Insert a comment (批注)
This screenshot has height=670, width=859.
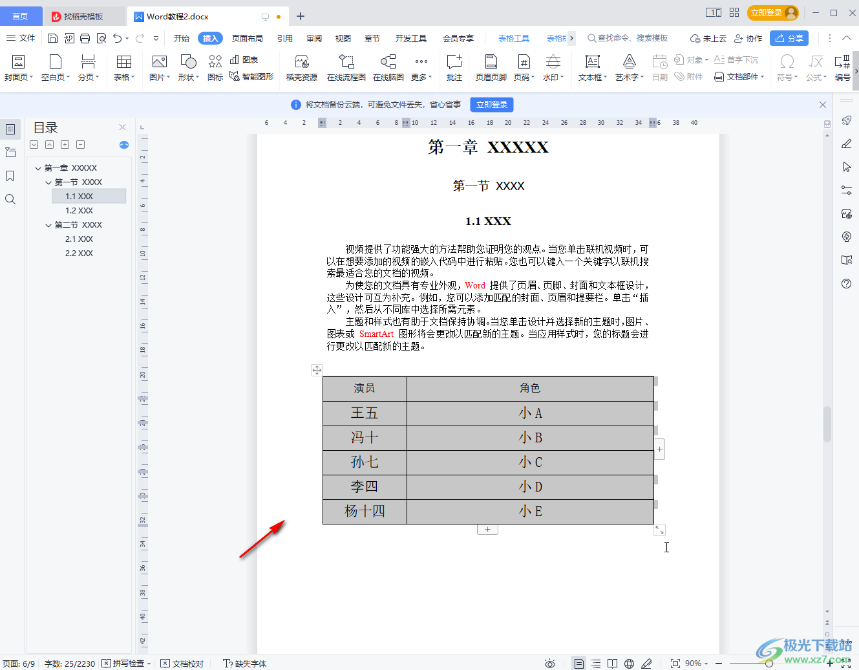[x=454, y=68]
